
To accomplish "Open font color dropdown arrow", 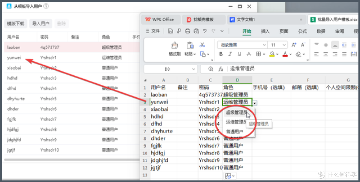I will 290,54.
